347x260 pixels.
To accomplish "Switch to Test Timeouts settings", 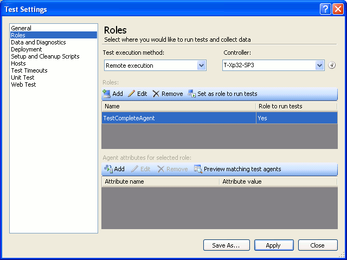I will (29, 70).
